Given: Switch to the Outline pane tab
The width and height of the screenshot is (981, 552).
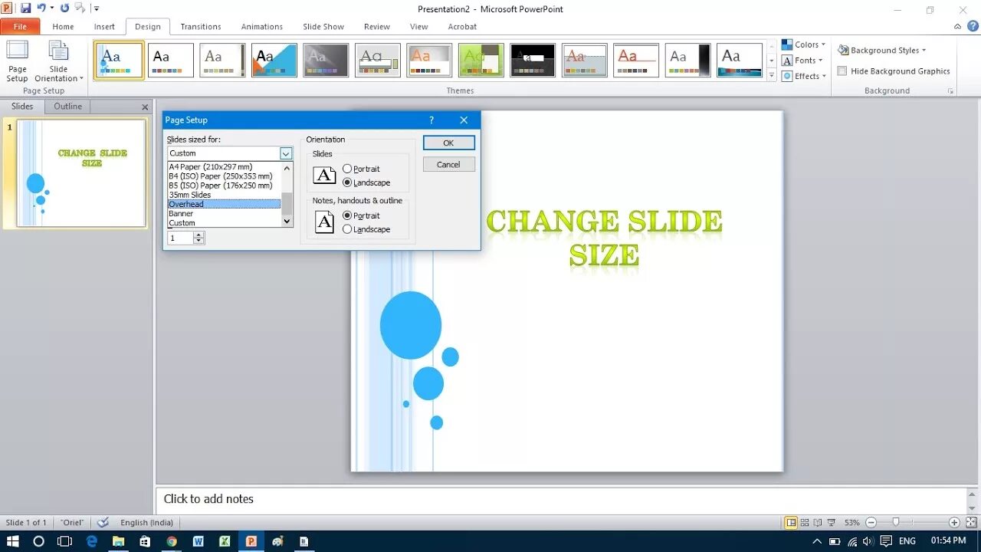Looking at the screenshot, I should coord(67,107).
